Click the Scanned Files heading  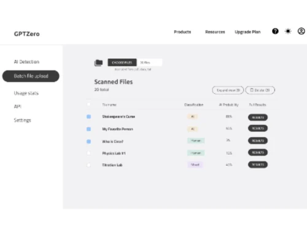click(x=114, y=82)
